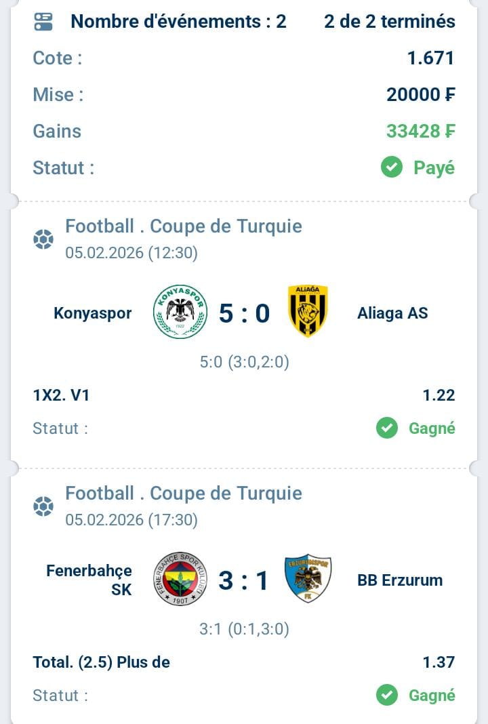Open first Football . Coupe de Turquie header
Image resolution: width=488 pixels, height=724 pixels.
[x=184, y=226]
